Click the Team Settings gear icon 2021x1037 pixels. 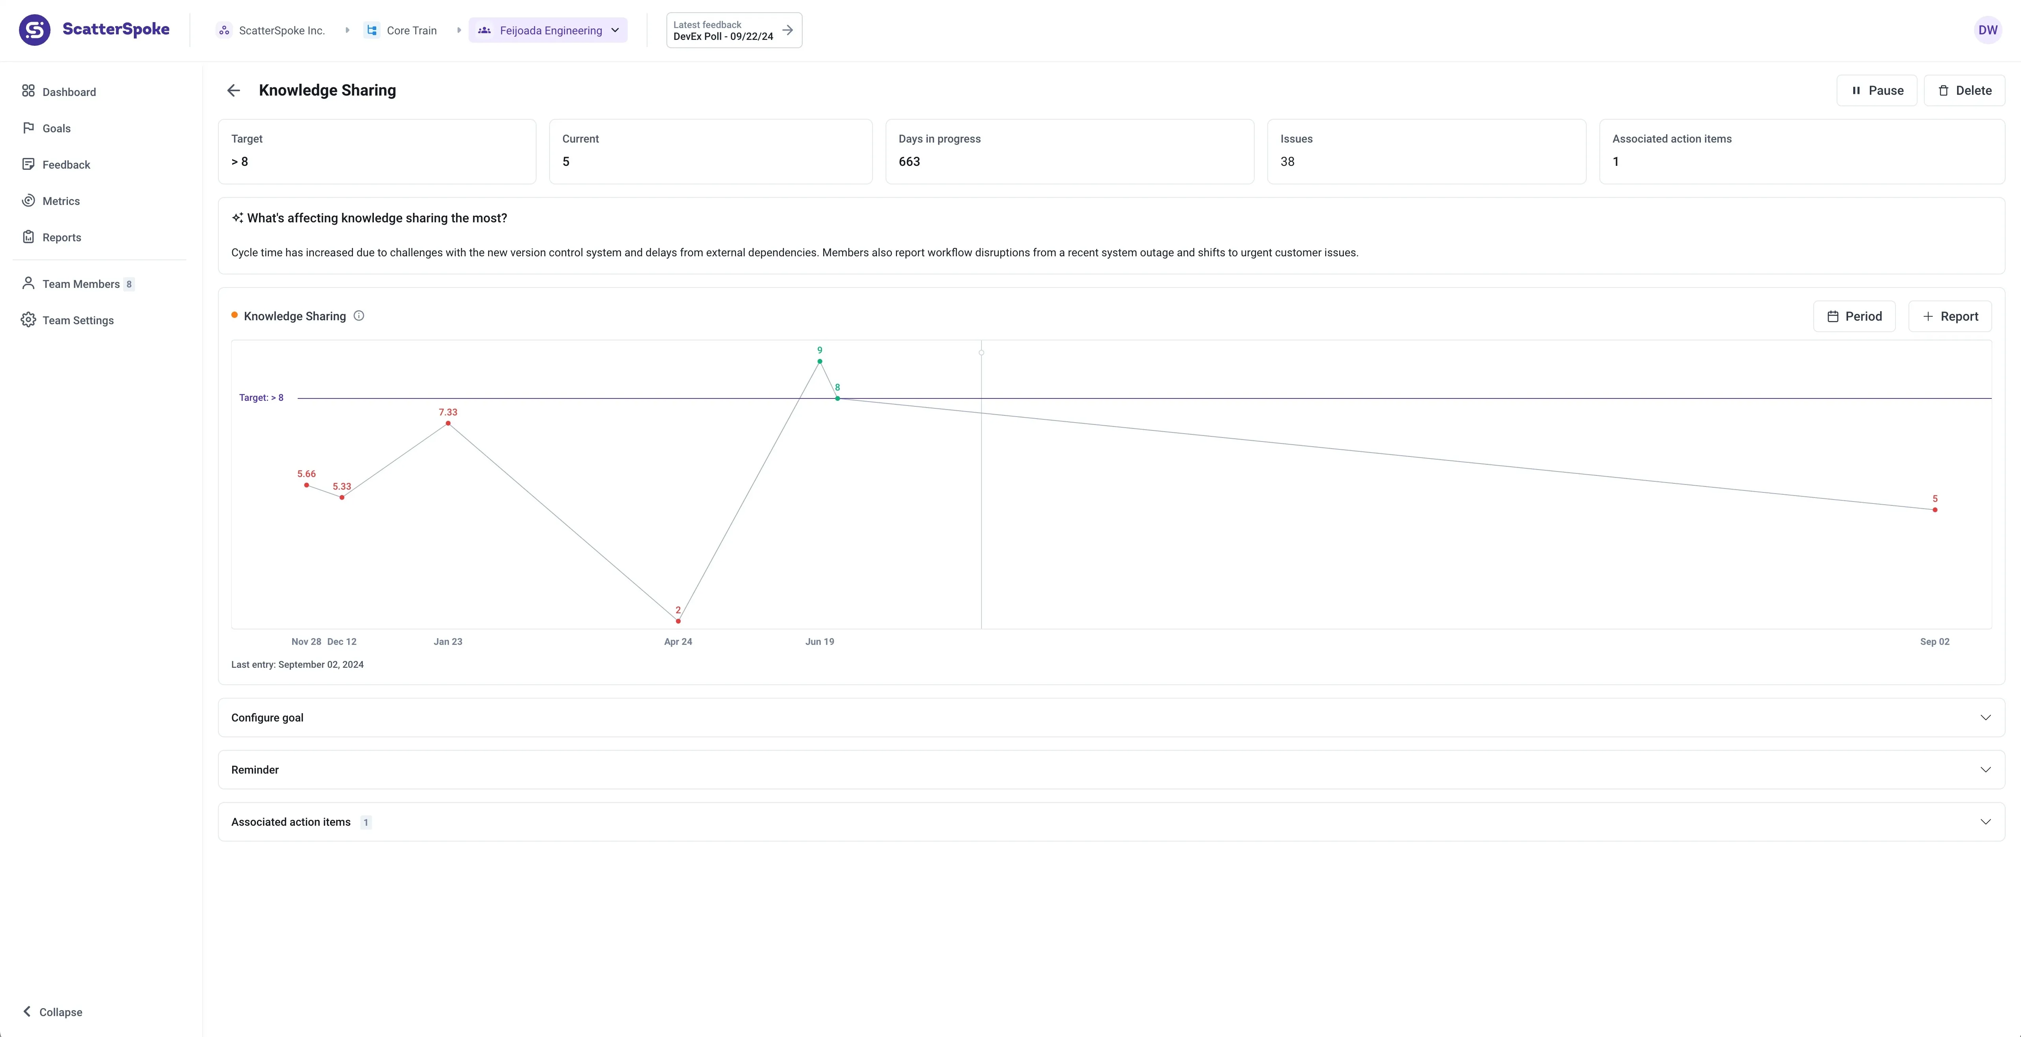click(28, 320)
